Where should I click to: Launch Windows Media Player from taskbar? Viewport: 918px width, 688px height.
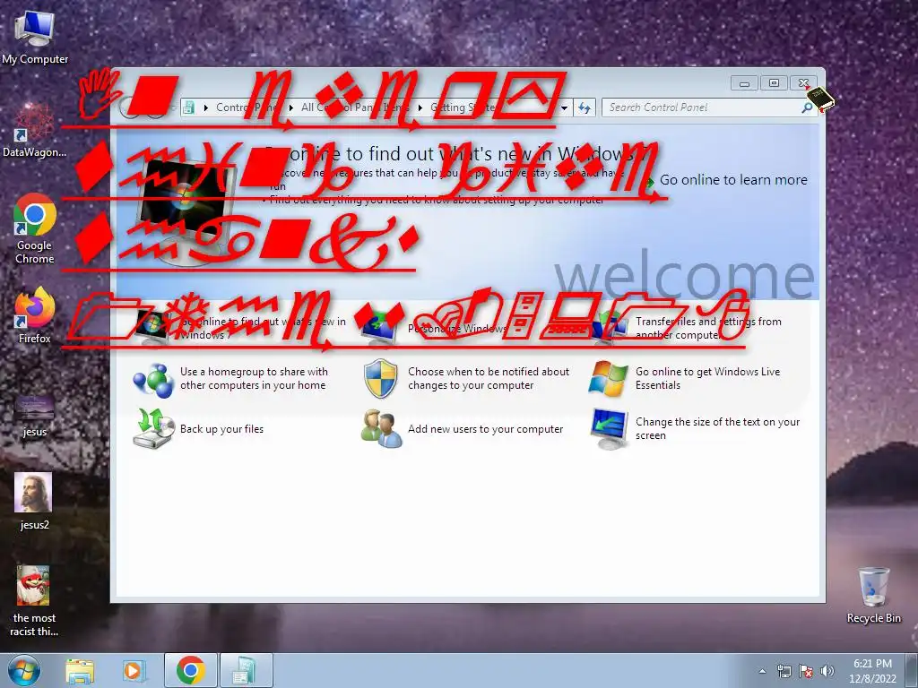(133, 671)
